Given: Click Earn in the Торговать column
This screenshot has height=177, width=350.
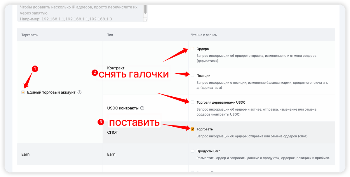Looking at the screenshot, I should pyautogui.click(x=25, y=154).
